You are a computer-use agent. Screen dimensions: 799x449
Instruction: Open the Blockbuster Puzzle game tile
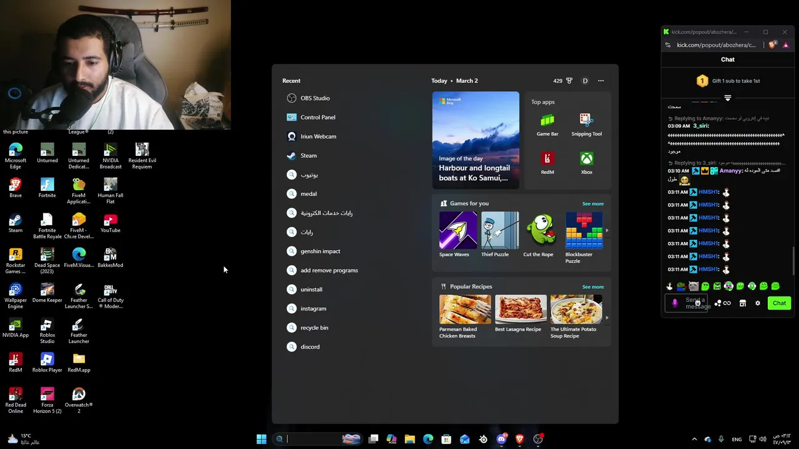pyautogui.click(x=584, y=238)
